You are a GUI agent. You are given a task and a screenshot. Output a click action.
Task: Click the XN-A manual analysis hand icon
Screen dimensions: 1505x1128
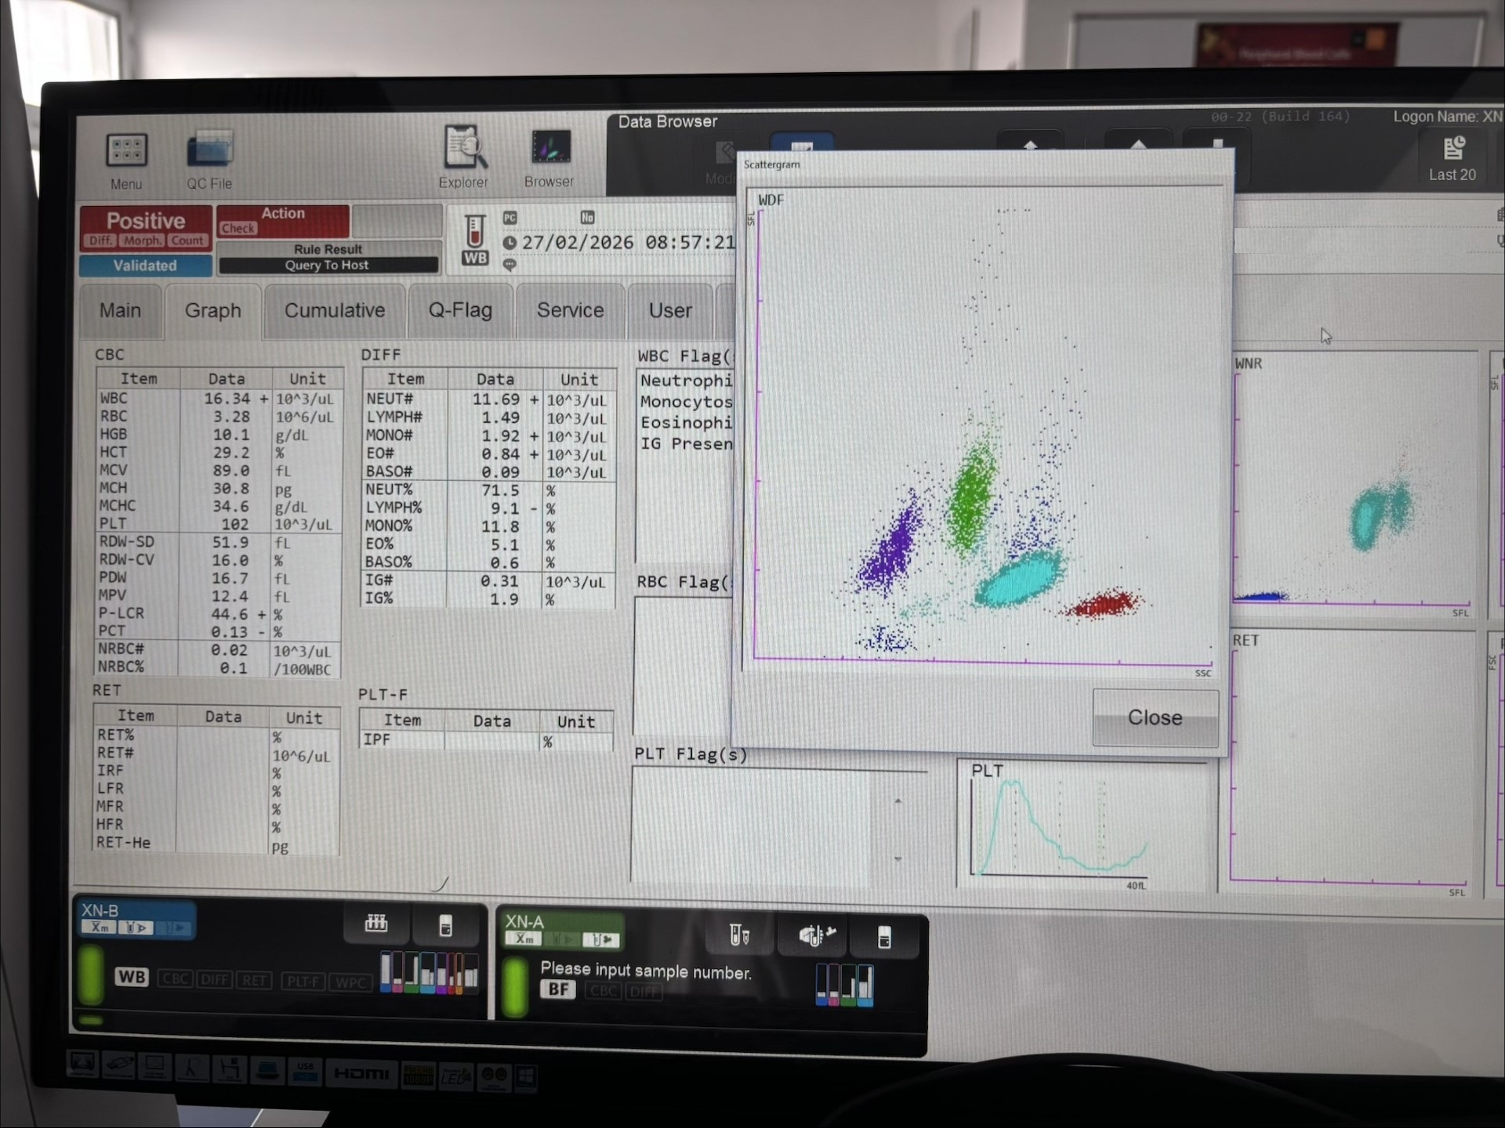[x=815, y=935]
